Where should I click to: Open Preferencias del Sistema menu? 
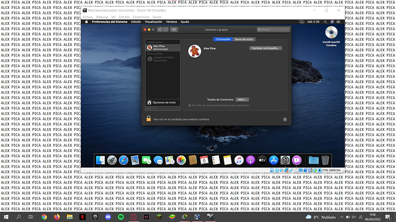tap(110, 22)
